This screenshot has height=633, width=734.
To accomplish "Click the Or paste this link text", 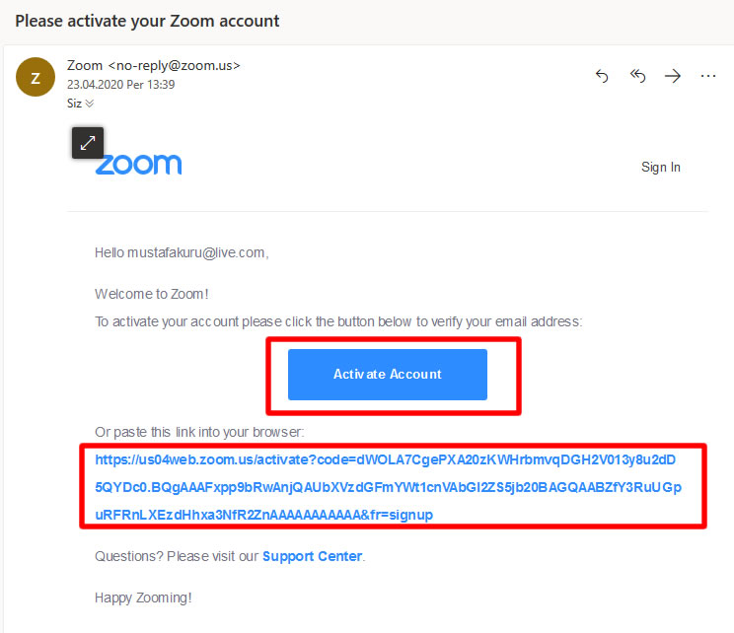I will pos(199,432).
